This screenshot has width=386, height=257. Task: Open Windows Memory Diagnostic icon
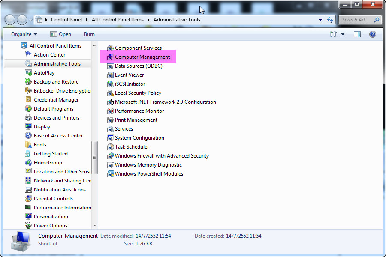110,165
